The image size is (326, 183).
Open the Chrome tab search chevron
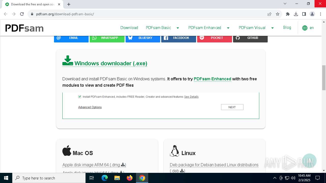285,4
